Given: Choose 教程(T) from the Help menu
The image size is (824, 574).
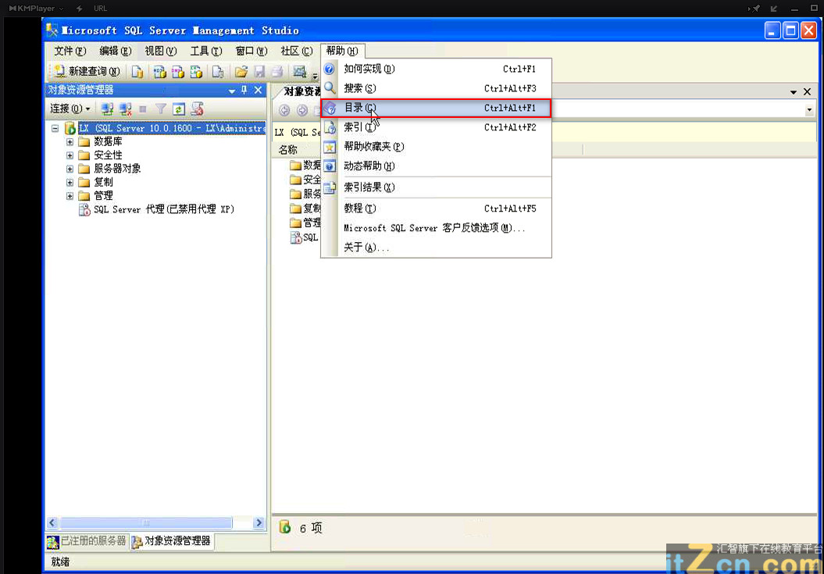Looking at the screenshot, I should click(x=436, y=209).
